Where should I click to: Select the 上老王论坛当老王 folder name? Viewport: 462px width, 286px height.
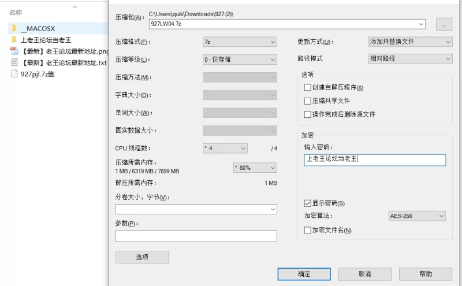point(46,40)
